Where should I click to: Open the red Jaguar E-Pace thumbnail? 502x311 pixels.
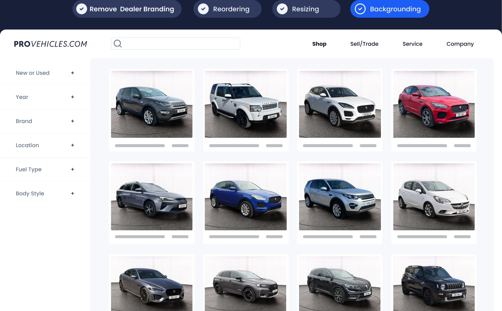pyautogui.click(x=434, y=104)
